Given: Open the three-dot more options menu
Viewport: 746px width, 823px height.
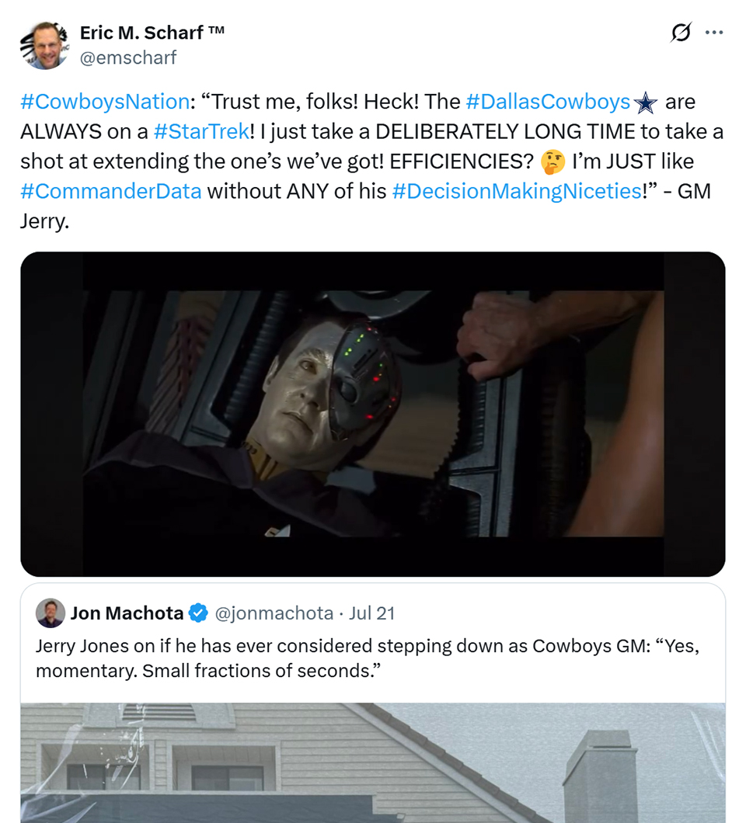Looking at the screenshot, I should pyautogui.click(x=713, y=33).
